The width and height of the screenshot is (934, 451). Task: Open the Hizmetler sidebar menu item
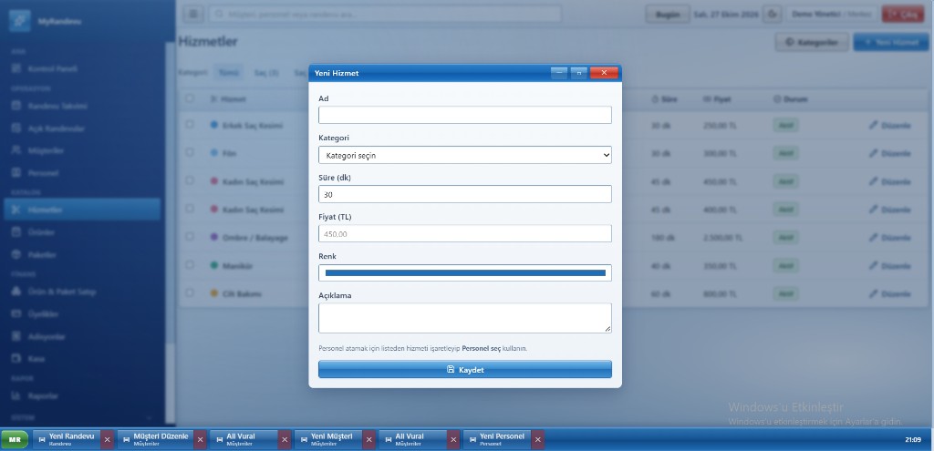tap(82, 210)
